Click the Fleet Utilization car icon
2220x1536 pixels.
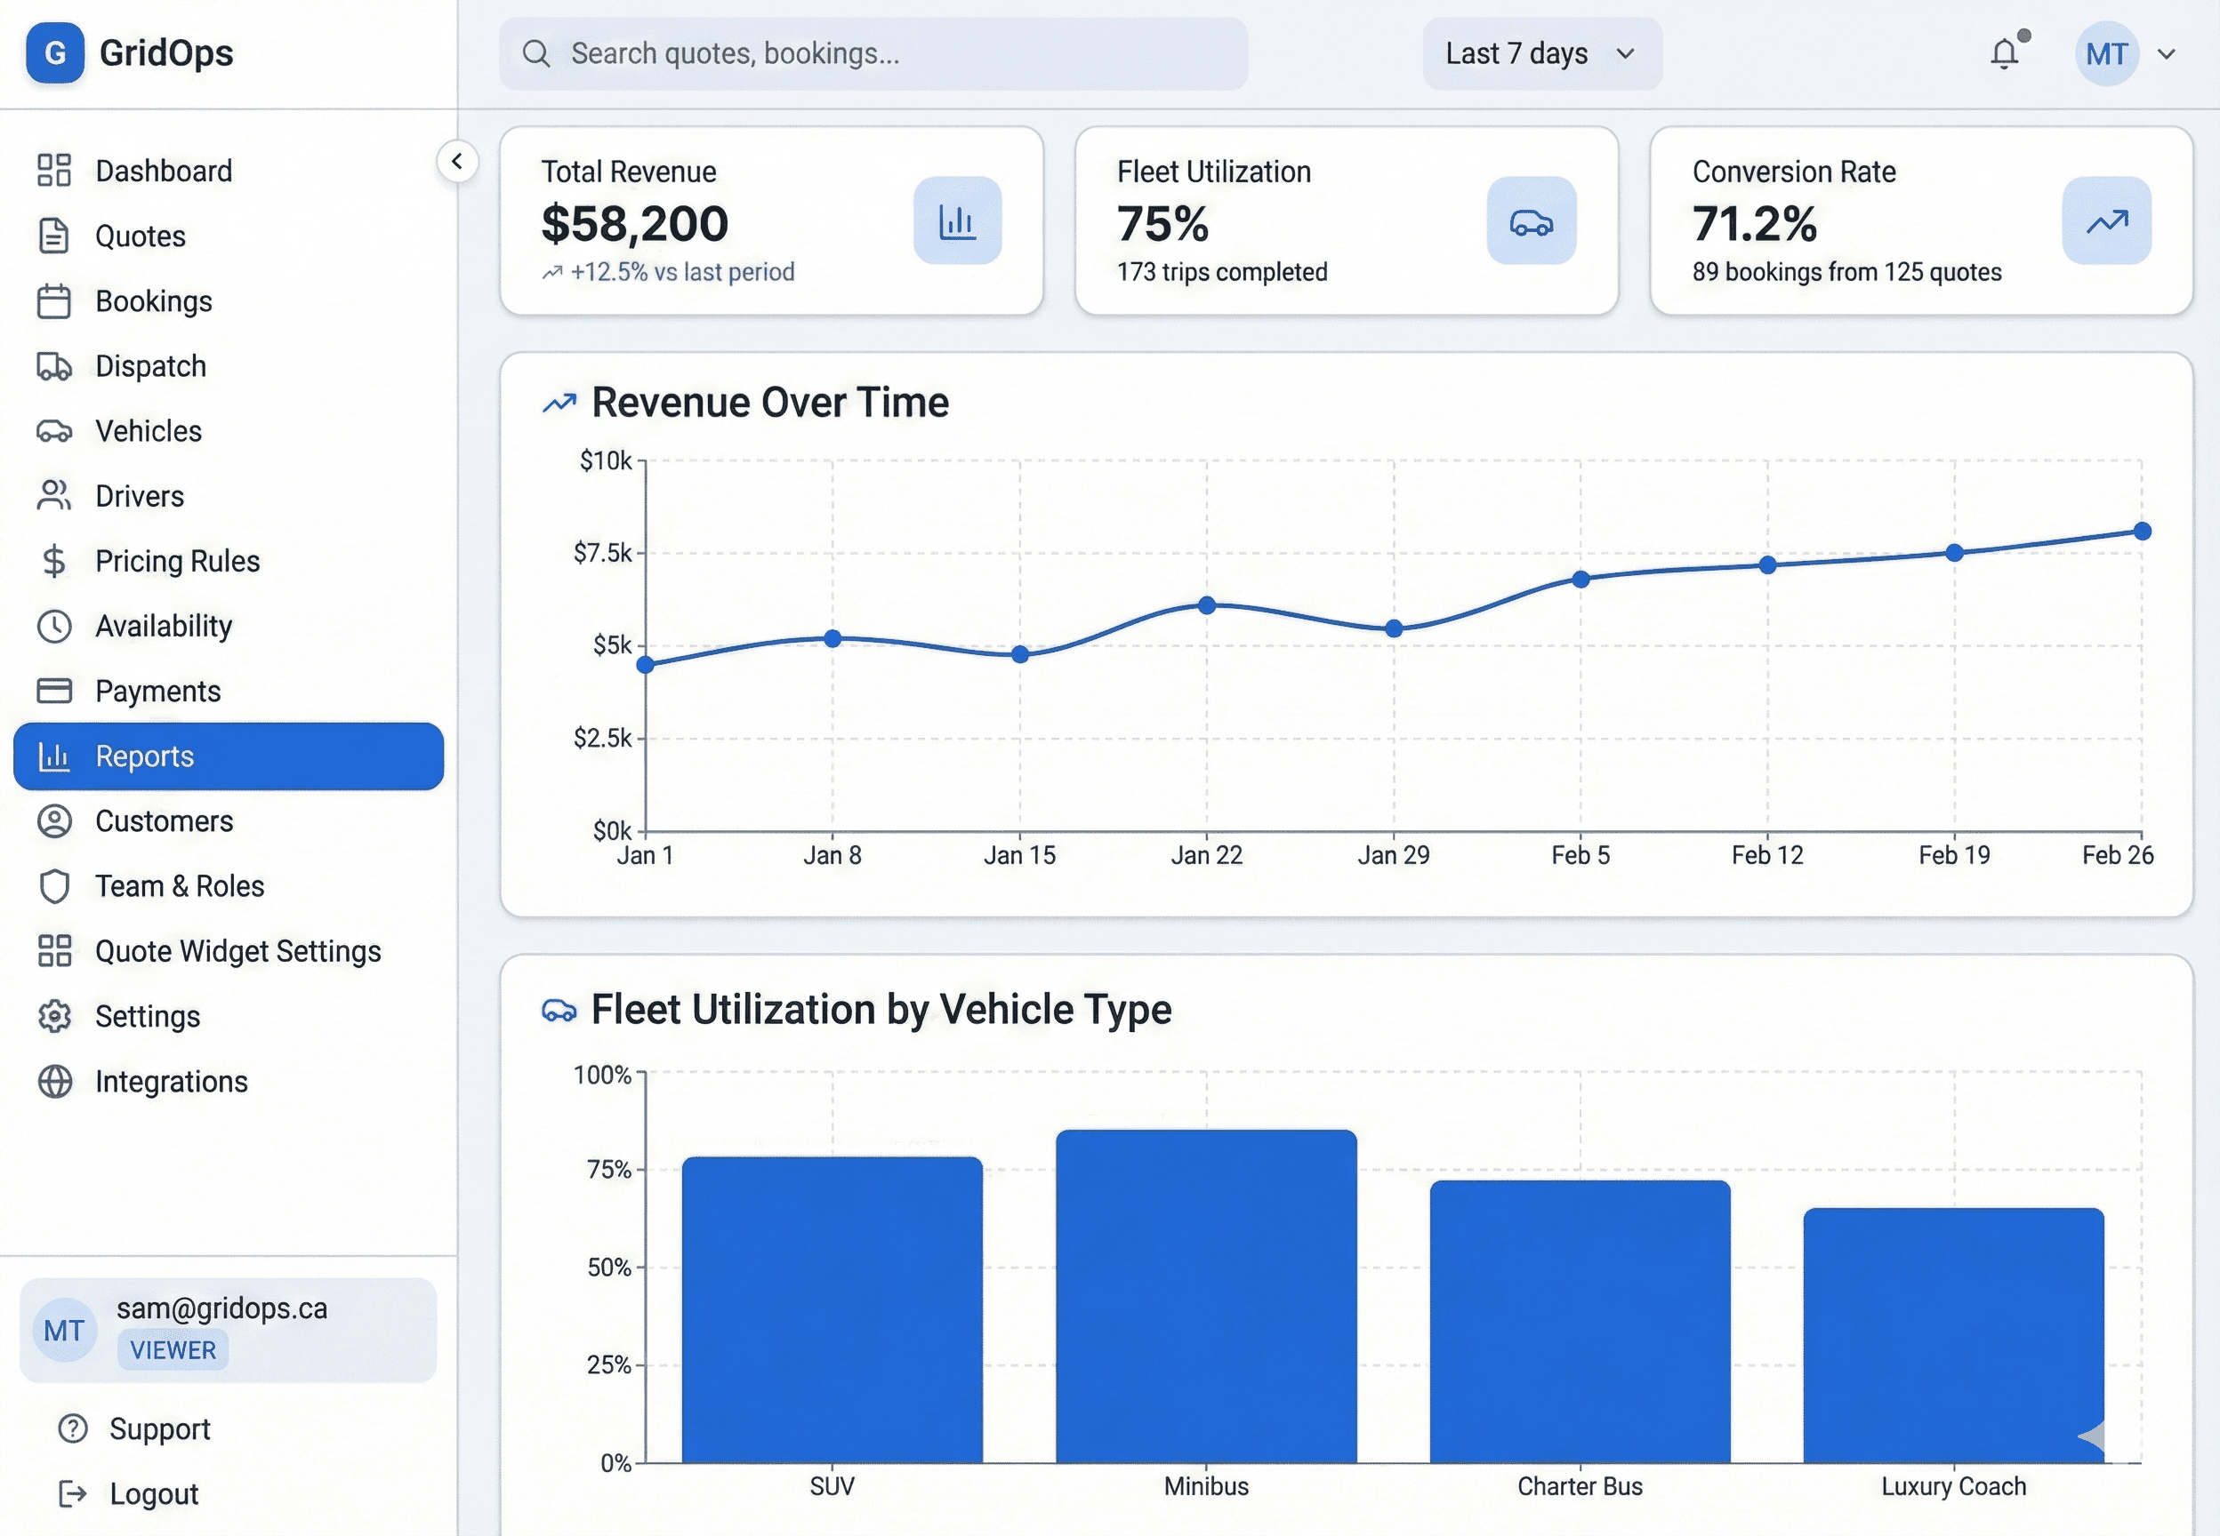1531,220
